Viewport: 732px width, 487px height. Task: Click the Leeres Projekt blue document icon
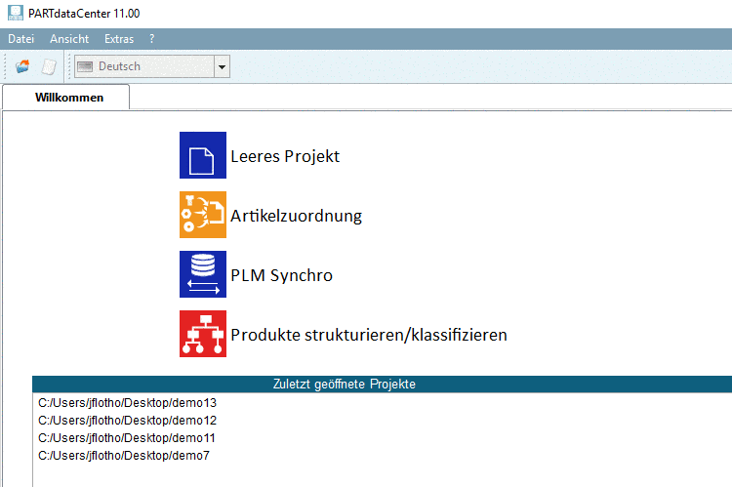tap(203, 155)
